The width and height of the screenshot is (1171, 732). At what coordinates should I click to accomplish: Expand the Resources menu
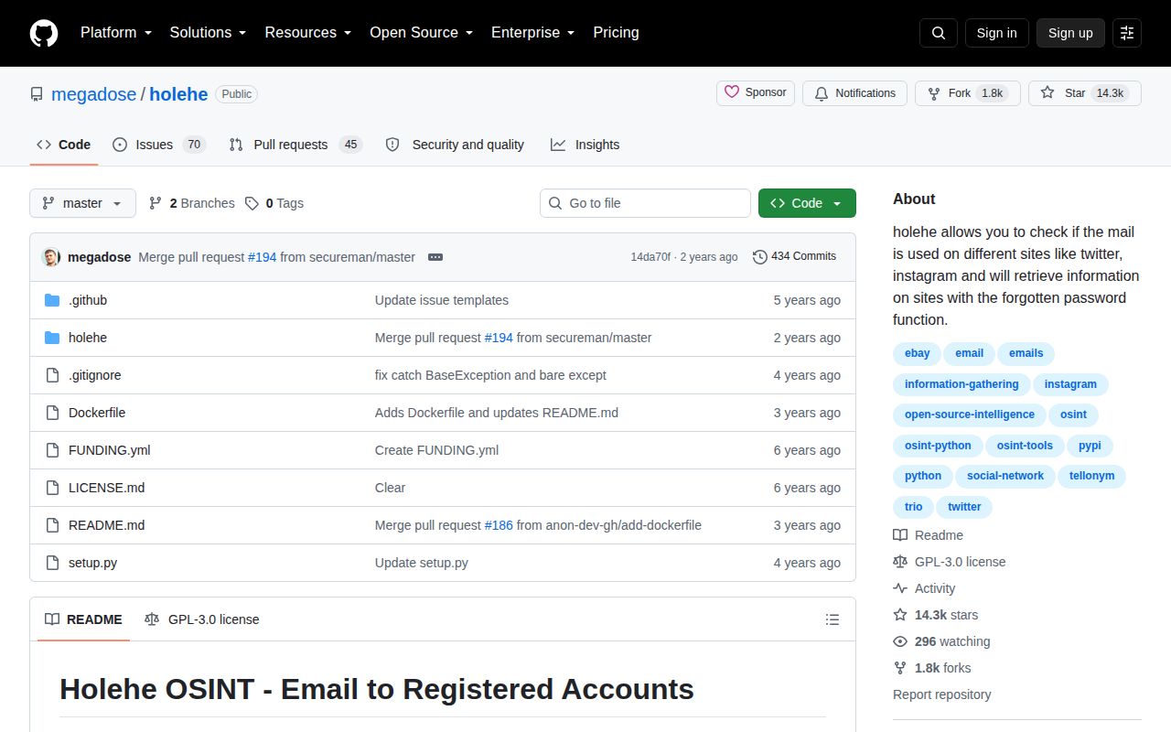click(308, 33)
